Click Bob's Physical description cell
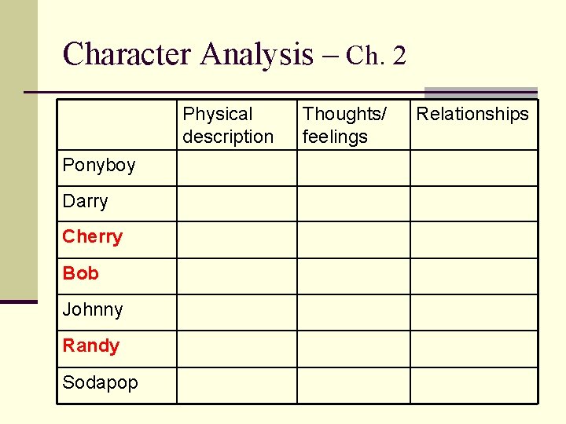The width and height of the screenshot is (566, 424). (237, 276)
